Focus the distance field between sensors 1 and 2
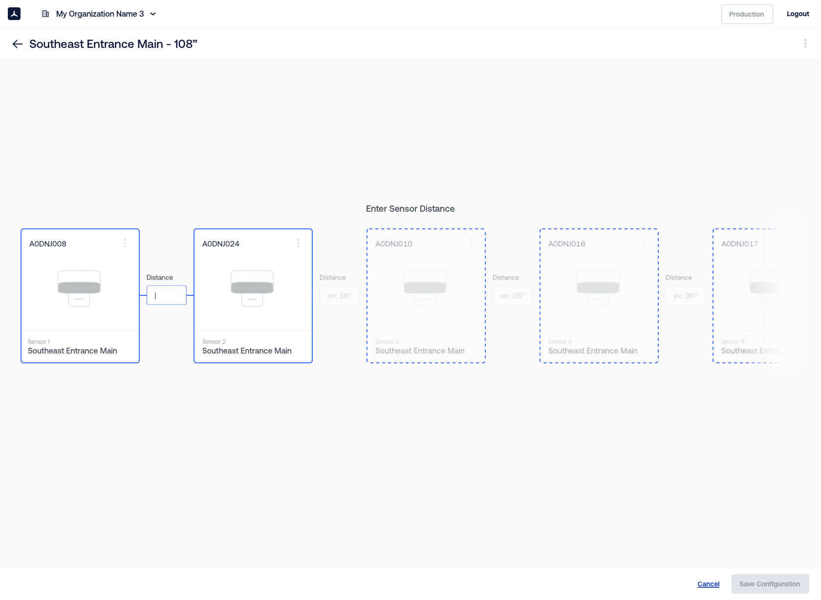This screenshot has width=821, height=600. (167, 295)
